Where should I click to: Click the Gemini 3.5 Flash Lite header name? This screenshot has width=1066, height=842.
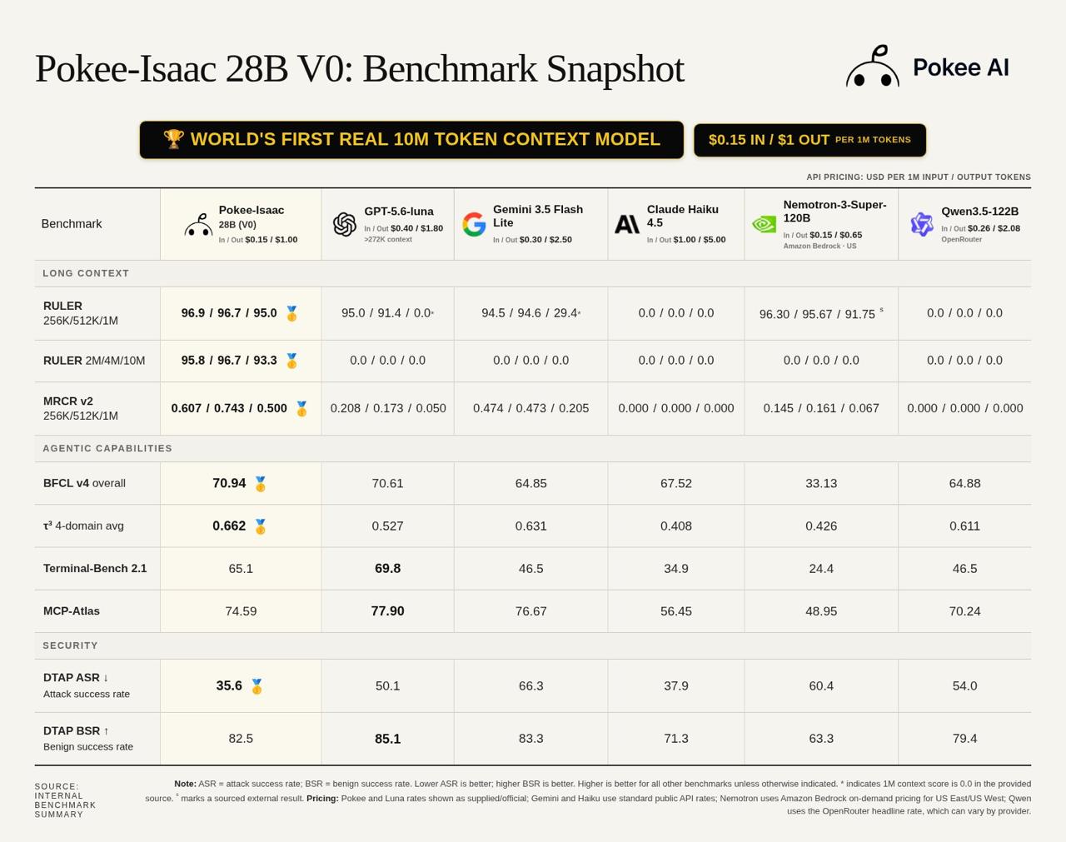click(538, 217)
